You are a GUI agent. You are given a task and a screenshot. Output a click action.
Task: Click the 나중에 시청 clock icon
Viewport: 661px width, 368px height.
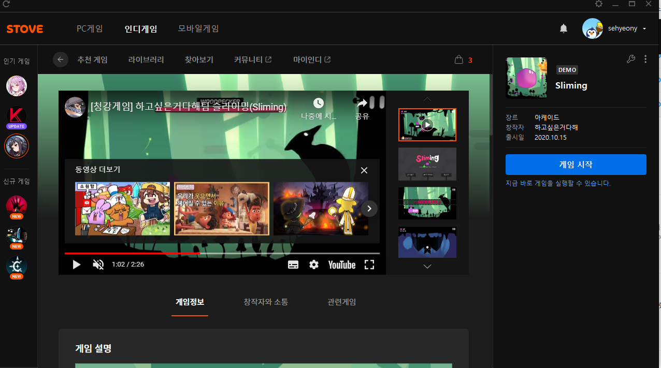(319, 103)
